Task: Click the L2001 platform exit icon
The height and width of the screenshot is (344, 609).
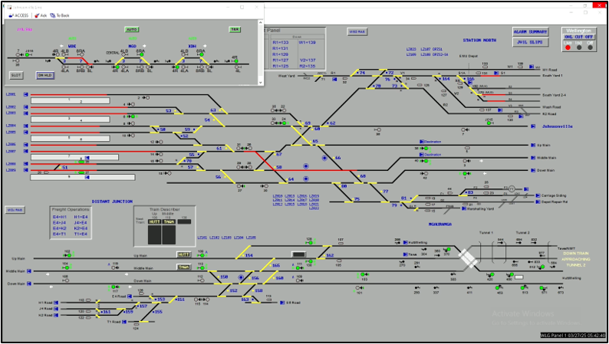Action: coord(25,94)
